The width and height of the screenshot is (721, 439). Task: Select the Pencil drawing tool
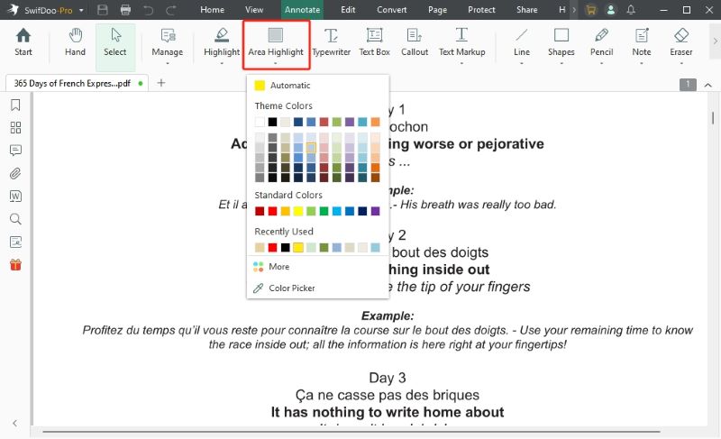click(601, 42)
